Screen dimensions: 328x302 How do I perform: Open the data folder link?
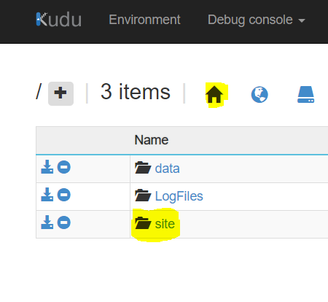click(167, 169)
